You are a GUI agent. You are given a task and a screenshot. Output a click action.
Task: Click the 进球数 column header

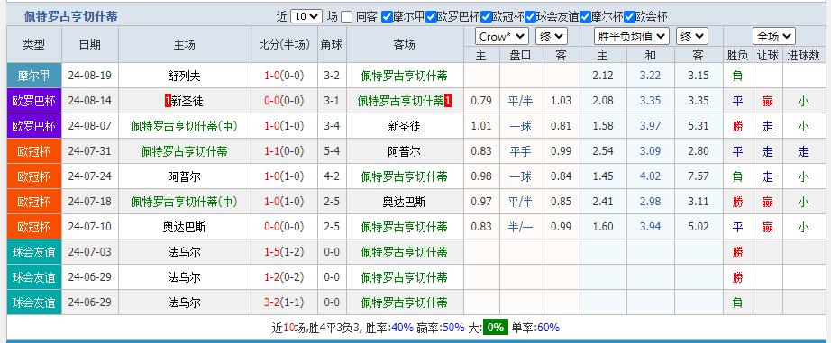(x=803, y=55)
